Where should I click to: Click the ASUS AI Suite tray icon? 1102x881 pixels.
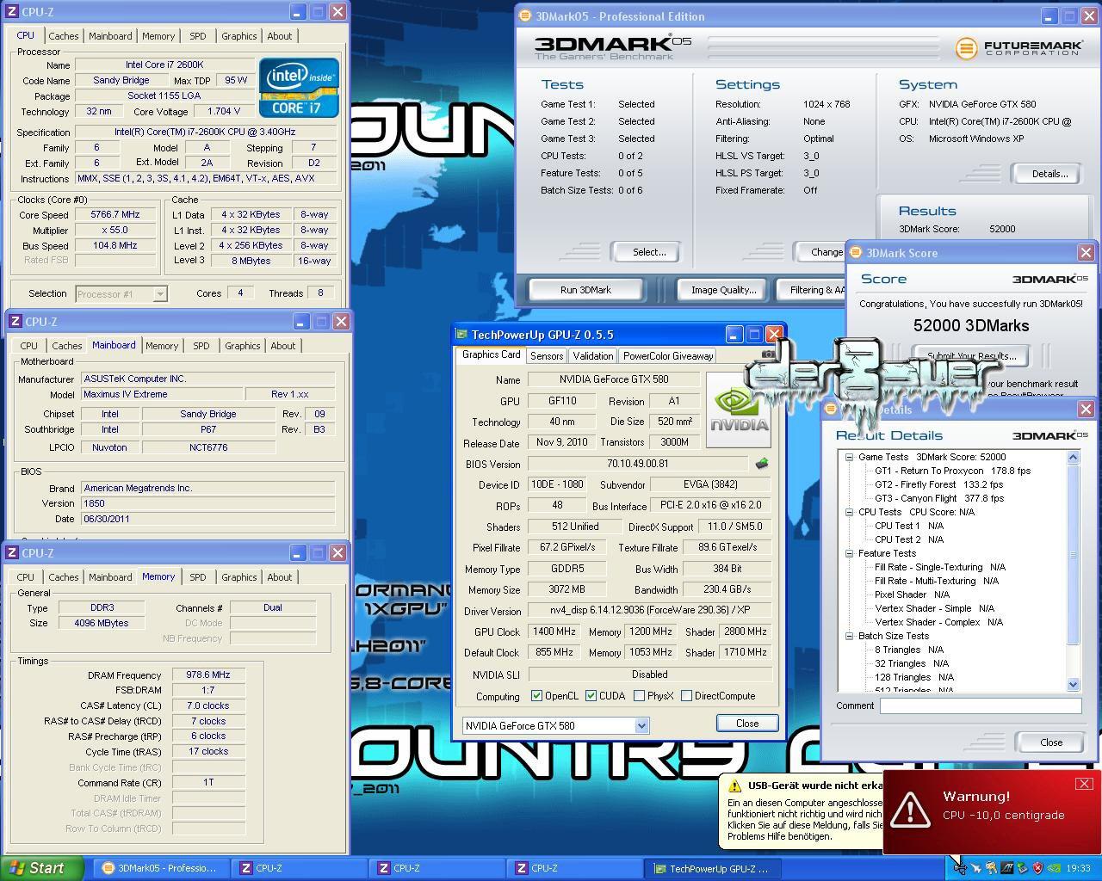1006,868
